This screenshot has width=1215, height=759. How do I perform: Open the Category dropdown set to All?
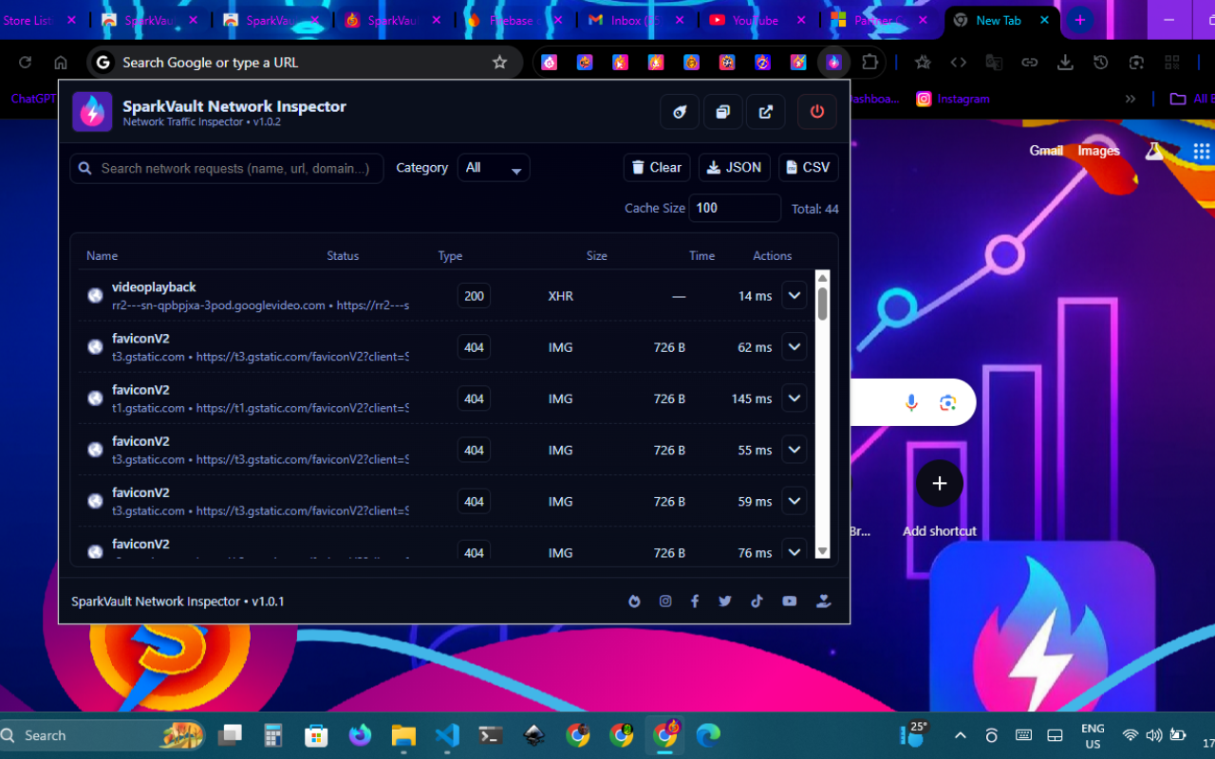494,168
